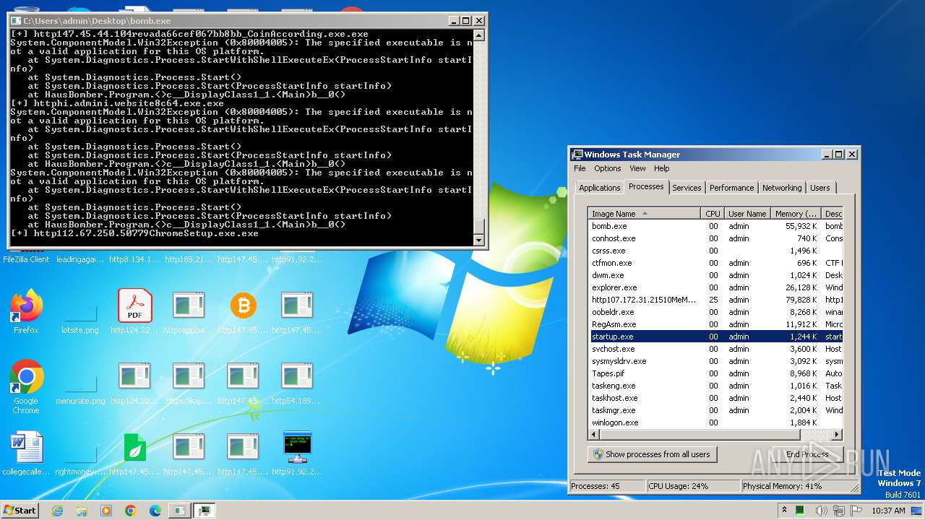The height and width of the screenshot is (520, 925).
Task: Select the bomb.exe process row
Action: pos(715,226)
